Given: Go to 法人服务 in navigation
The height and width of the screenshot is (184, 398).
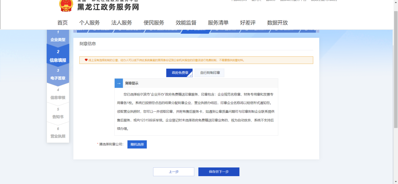Looking at the screenshot, I should pos(122,23).
